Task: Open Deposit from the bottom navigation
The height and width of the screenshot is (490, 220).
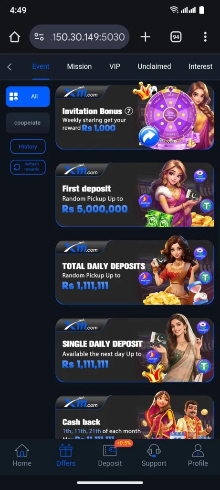Action: point(110,456)
